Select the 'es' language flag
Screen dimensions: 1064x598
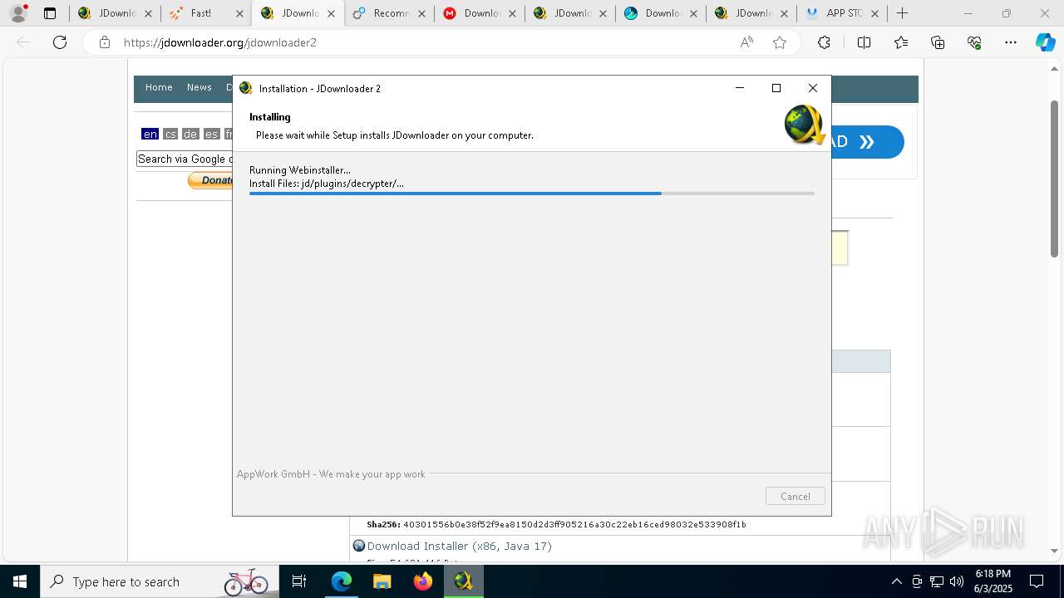click(211, 134)
